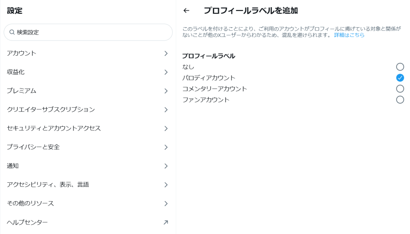Expand プライバシーと安全 section
The width and height of the screenshot is (410, 234).
(x=88, y=147)
